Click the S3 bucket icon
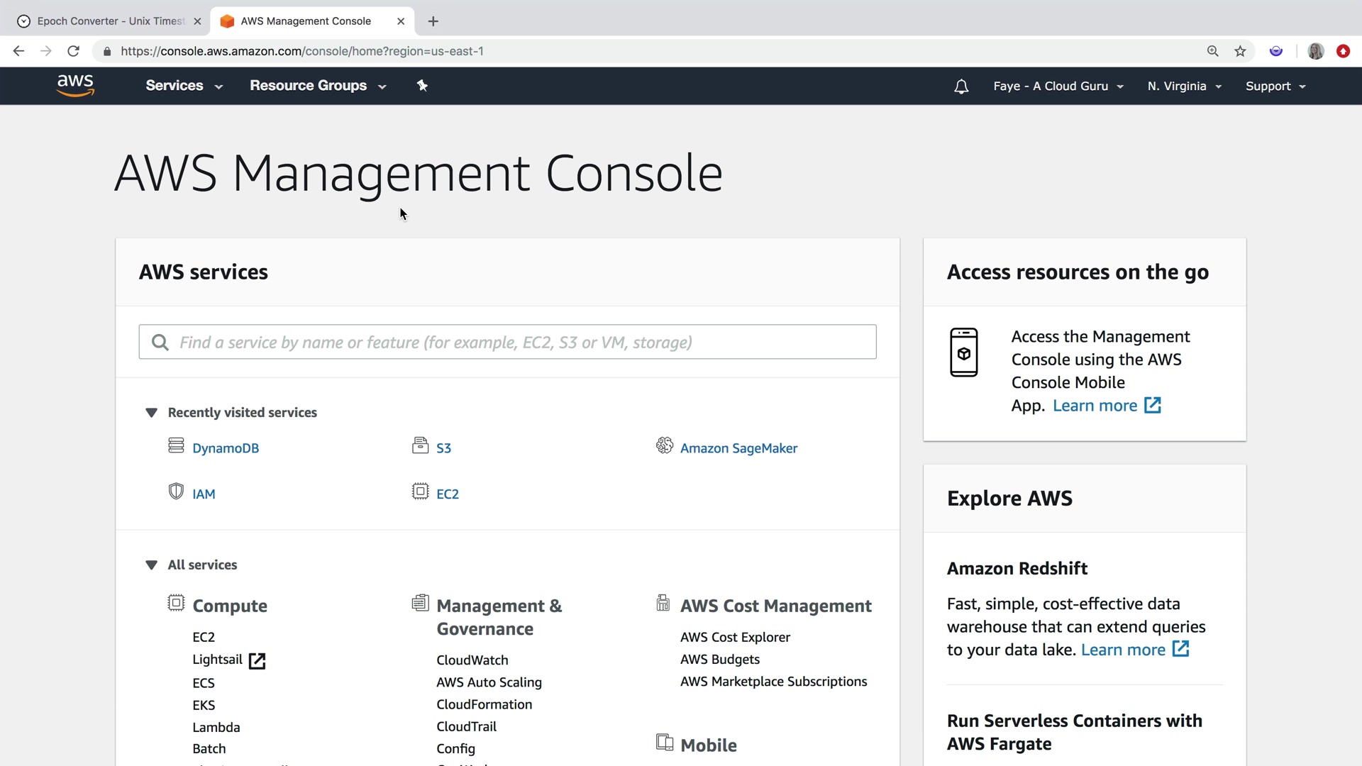Image resolution: width=1362 pixels, height=766 pixels. pyautogui.click(x=420, y=446)
